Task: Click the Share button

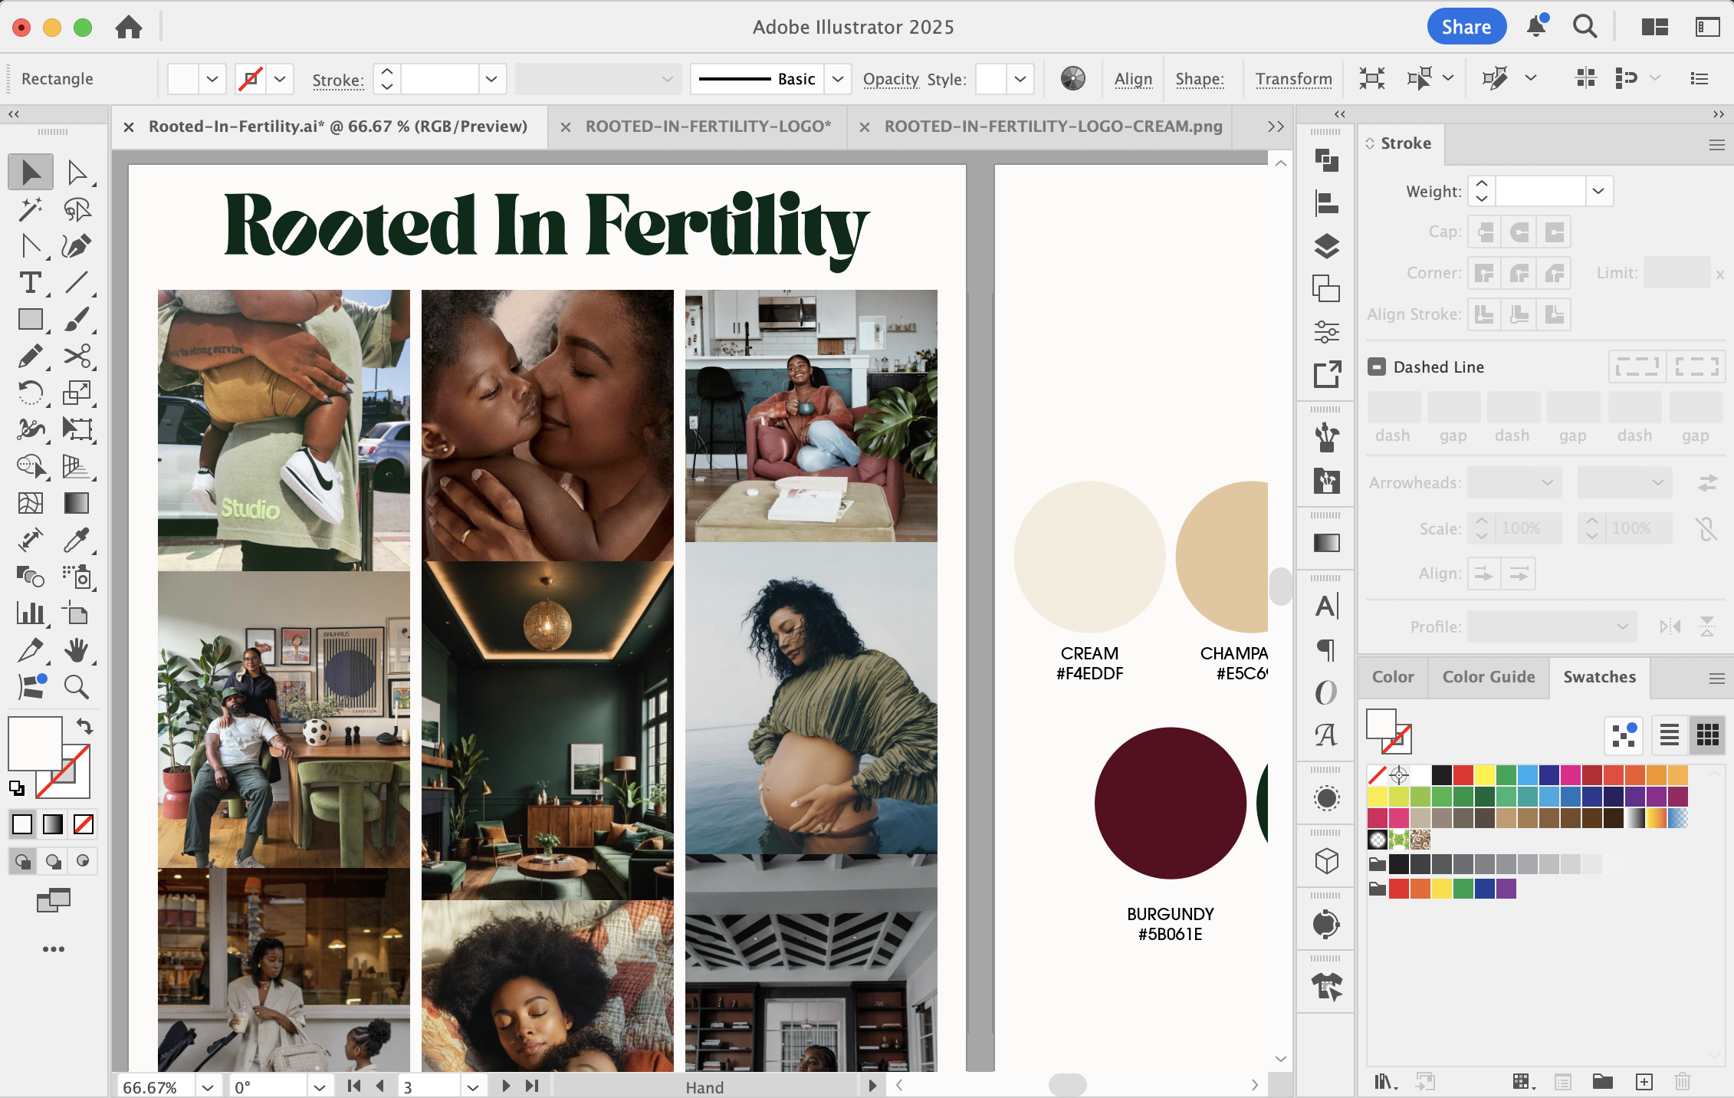Action: coord(1466,27)
